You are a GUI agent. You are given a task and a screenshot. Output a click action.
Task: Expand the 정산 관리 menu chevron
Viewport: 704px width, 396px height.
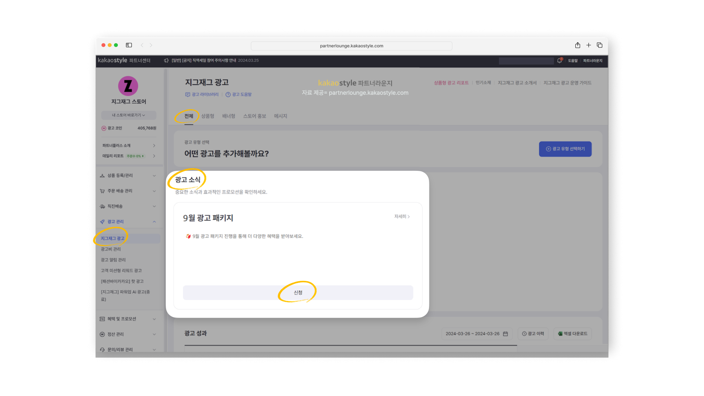(x=154, y=334)
